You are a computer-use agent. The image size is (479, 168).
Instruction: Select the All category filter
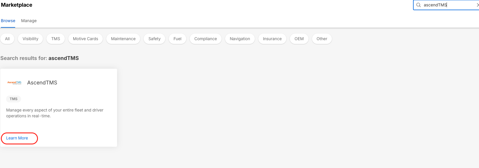[7, 39]
